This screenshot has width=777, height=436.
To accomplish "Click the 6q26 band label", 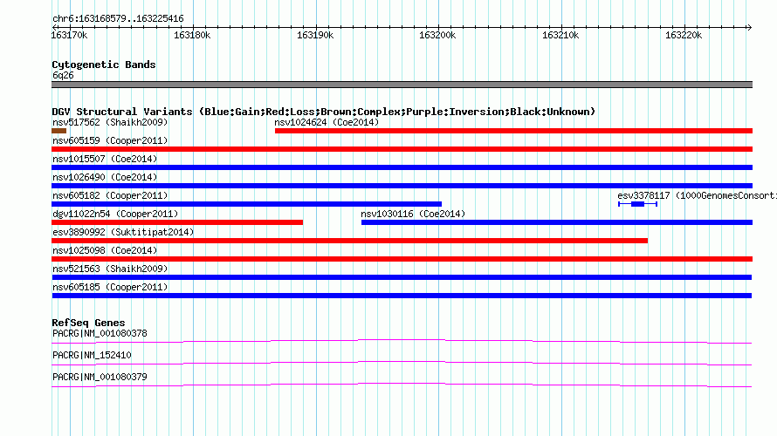I will tap(63, 75).
